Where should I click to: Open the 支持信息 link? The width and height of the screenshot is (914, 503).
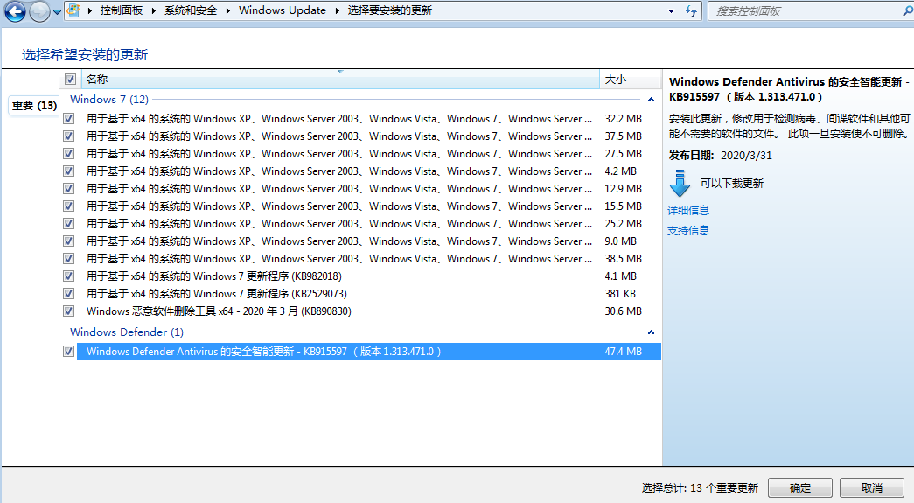(x=688, y=231)
